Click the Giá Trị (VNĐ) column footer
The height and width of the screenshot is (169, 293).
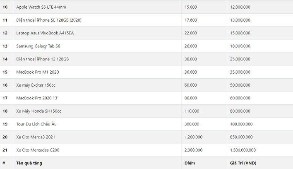pyautogui.click(x=243, y=163)
